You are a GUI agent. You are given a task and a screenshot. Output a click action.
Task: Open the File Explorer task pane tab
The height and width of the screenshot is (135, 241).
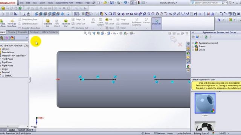pyautogui.click(x=188, y=57)
